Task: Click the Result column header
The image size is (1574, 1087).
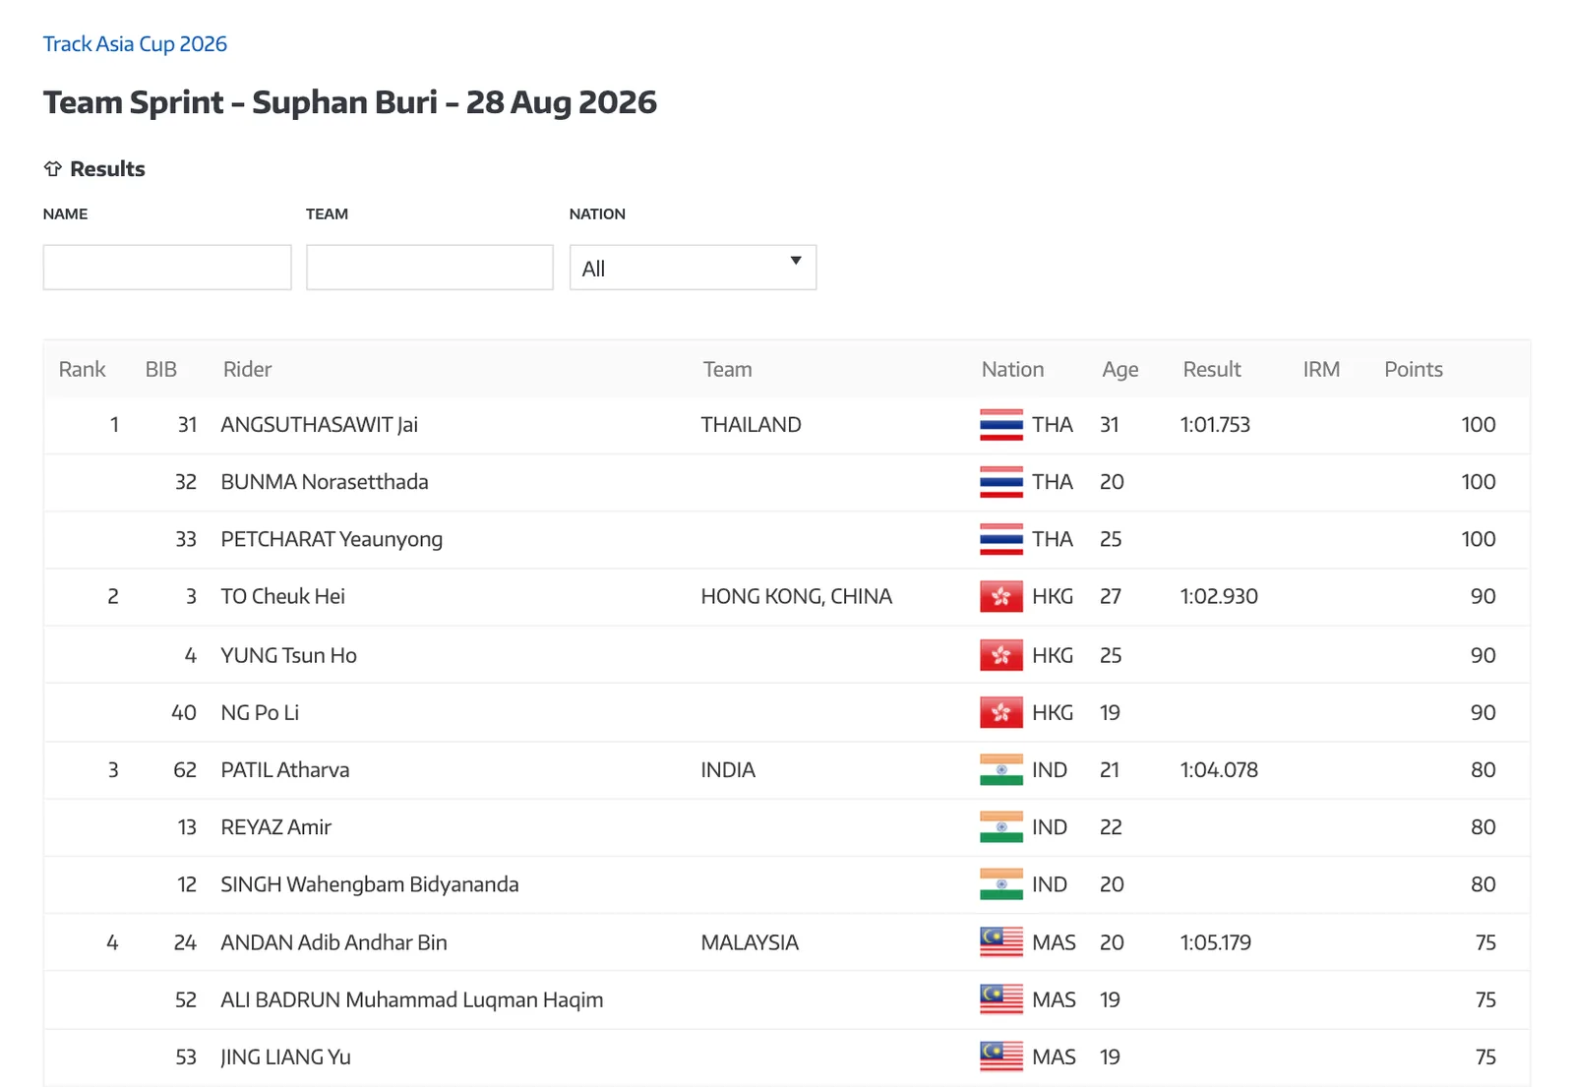Action: click(x=1212, y=369)
